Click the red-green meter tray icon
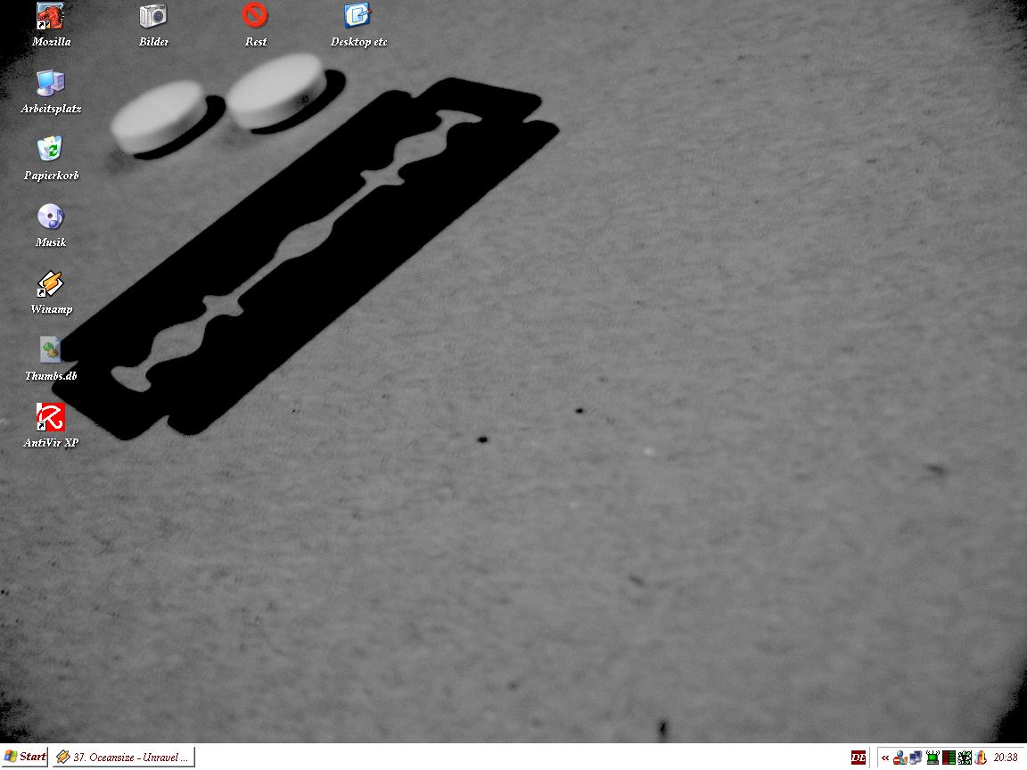Screen dimensions: 1027x770 [x=949, y=758]
